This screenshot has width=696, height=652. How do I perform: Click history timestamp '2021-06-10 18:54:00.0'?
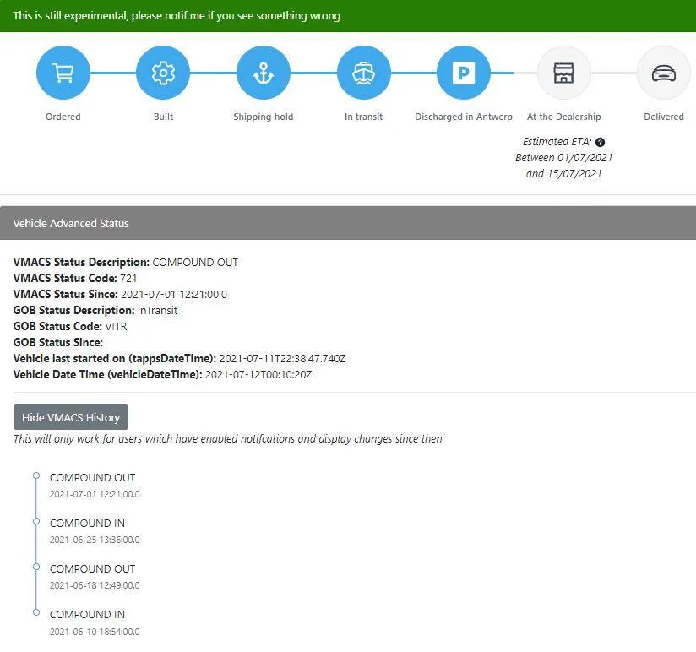click(x=95, y=632)
